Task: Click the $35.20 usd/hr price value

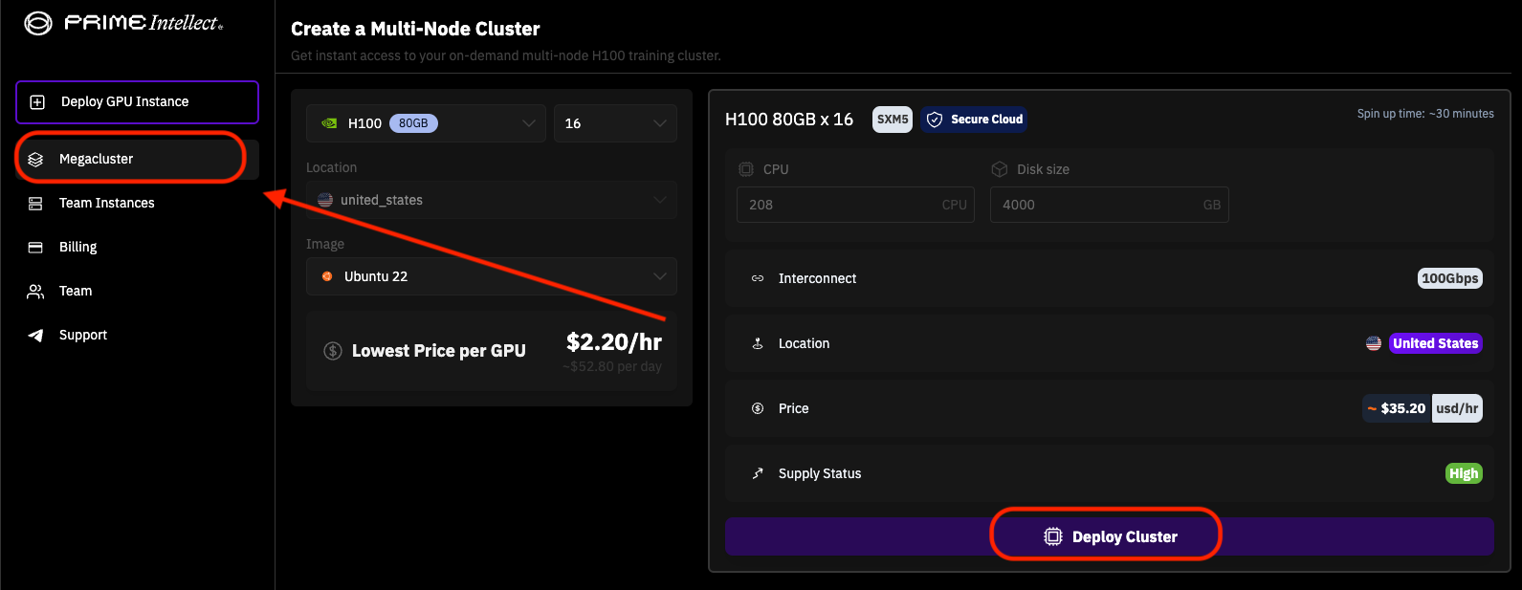Action: [x=1423, y=408]
